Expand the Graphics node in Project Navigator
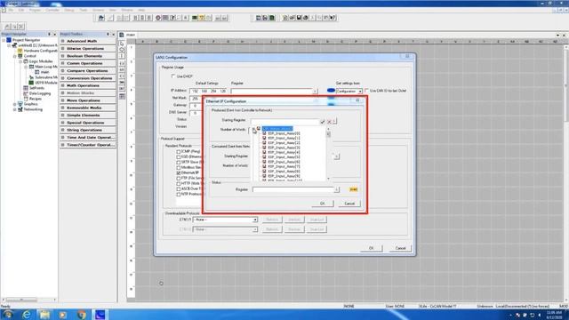 (x=15, y=104)
